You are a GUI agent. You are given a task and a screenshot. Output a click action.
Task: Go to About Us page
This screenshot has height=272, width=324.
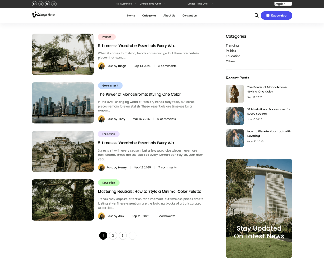tap(169, 16)
